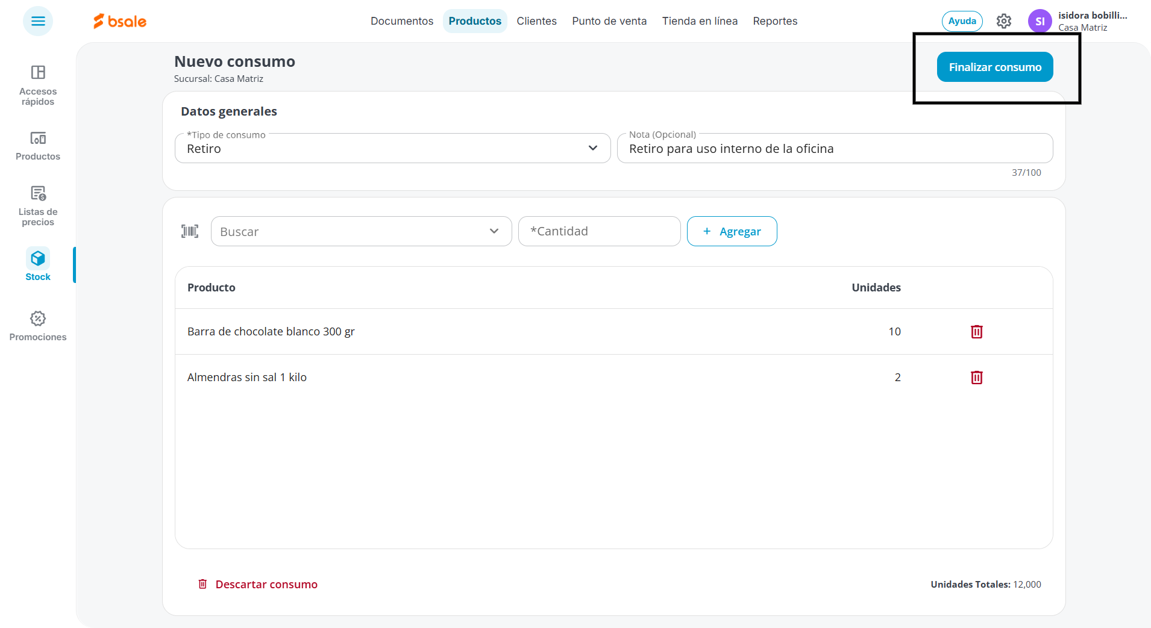This screenshot has height=628, width=1151.
Task: Open Promociones sidebar section
Action: tap(38, 326)
